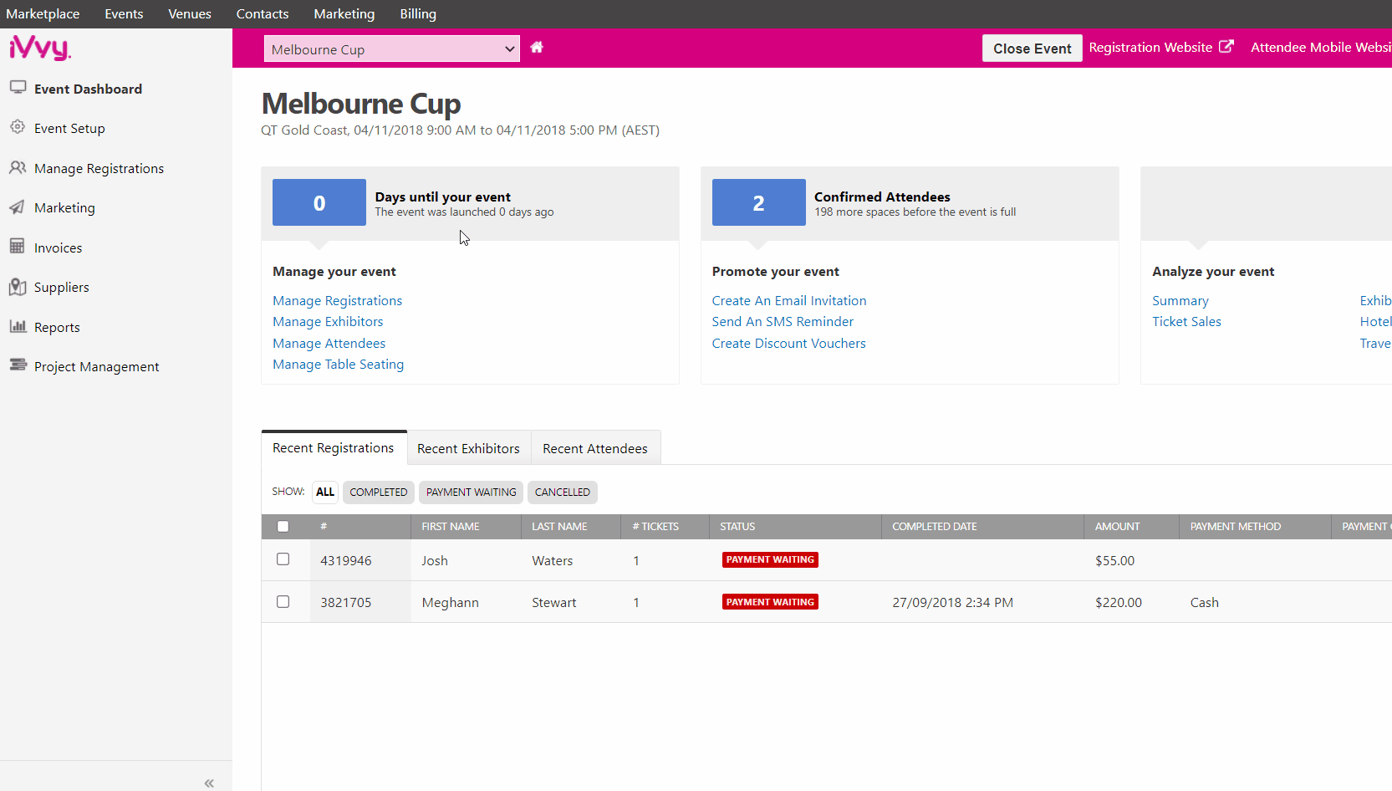Open the Summary analysis link
The image size is (1392, 791).
click(x=1180, y=301)
